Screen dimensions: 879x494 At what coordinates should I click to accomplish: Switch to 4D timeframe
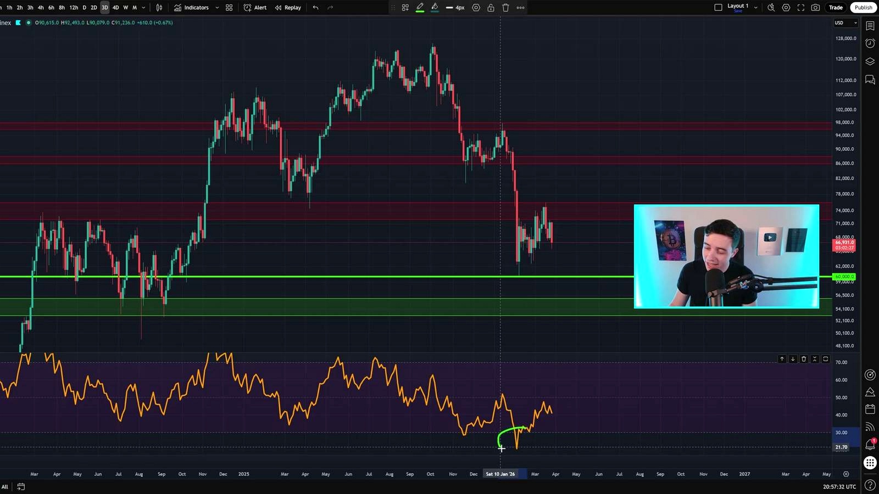tap(115, 8)
